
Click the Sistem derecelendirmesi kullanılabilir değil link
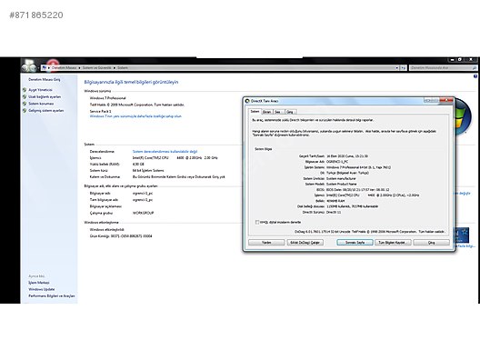click(165, 152)
